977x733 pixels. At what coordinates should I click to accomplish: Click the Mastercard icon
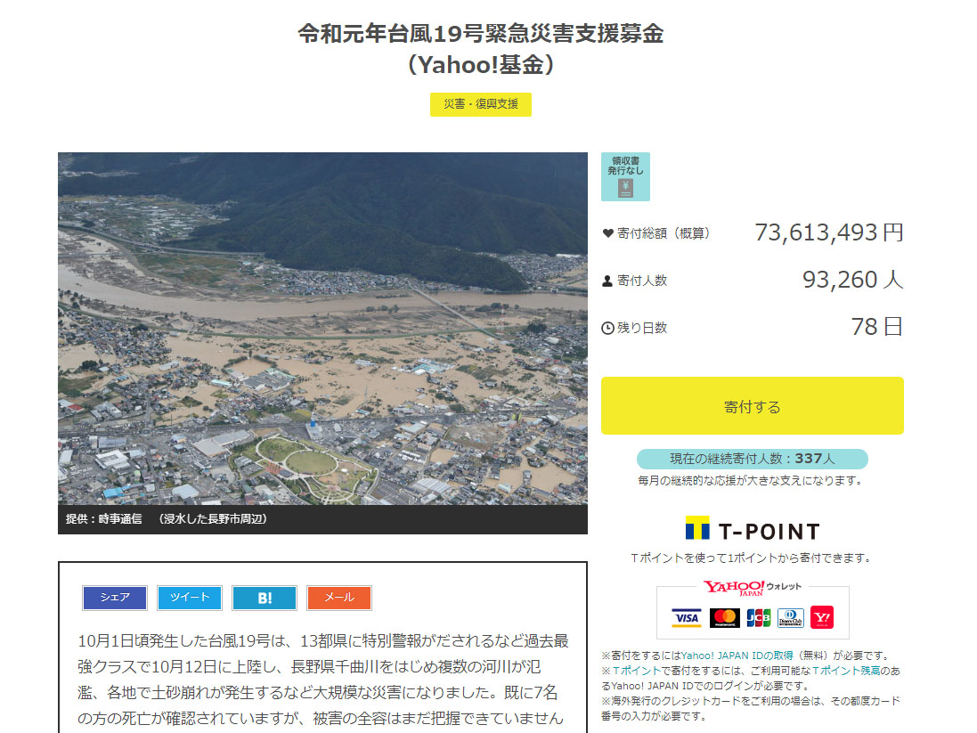coord(725,617)
